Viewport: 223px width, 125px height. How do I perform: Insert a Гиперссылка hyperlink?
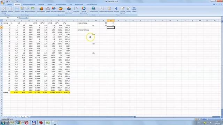pos(93,9)
